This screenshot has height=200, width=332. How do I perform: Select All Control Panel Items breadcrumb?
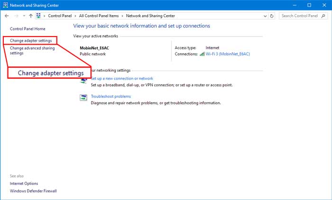click(99, 16)
